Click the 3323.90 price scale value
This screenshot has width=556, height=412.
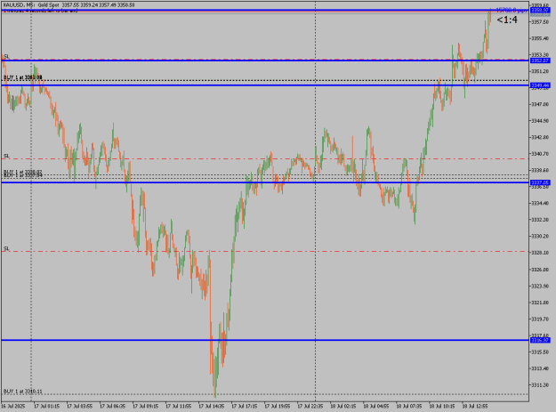tap(540, 286)
